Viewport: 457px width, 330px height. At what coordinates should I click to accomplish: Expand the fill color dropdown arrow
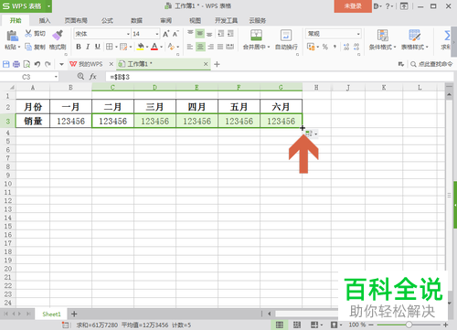pyautogui.click(x=147, y=47)
